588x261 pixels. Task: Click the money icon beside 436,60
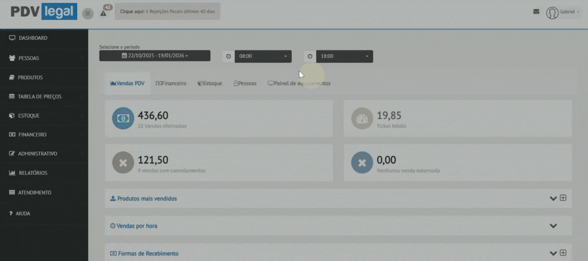pyautogui.click(x=123, y=118)
